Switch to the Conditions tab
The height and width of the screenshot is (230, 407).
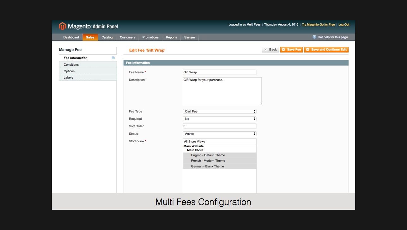point(71,64)
